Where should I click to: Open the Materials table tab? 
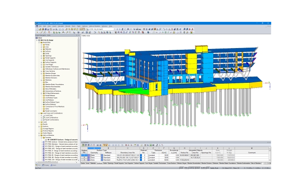tap(93, 163)
